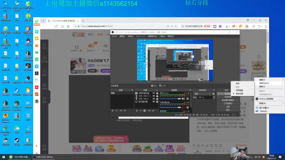
Task: Move the scene down in the list
Action: (x=125, y=111)
